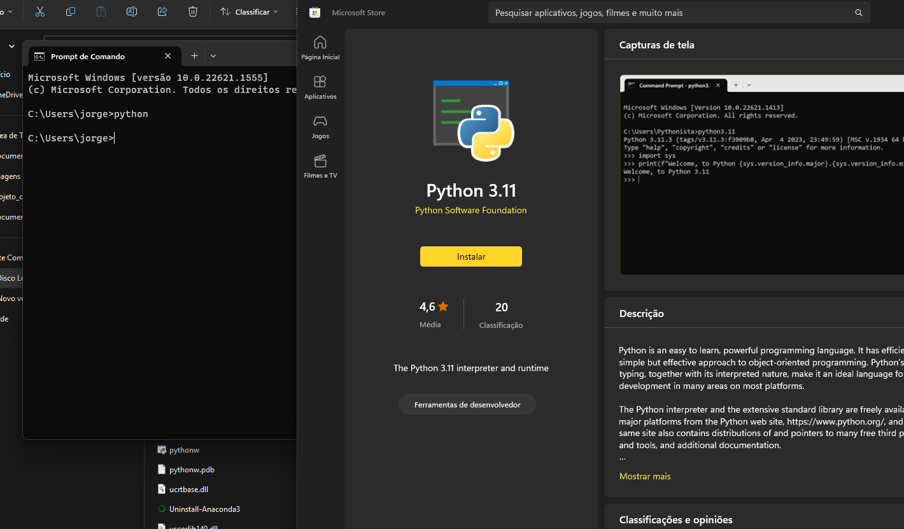This screenshot has height=529, width=904.
Task: Open a new terminal tab with plus button
Action: coord(194,56)
